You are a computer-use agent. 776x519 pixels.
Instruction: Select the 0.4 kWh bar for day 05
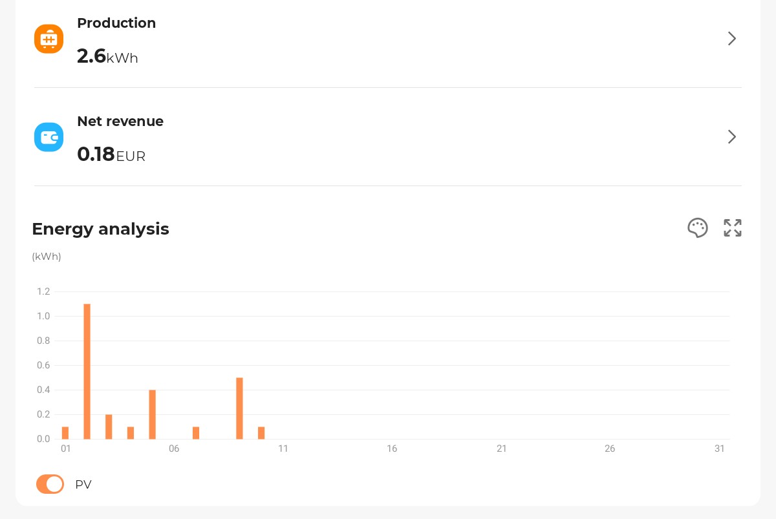pos(153,414)
